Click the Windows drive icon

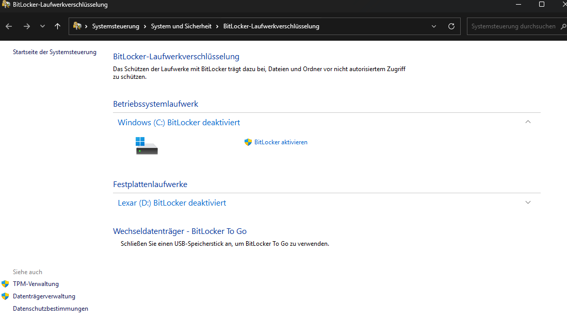click(147, 145)
